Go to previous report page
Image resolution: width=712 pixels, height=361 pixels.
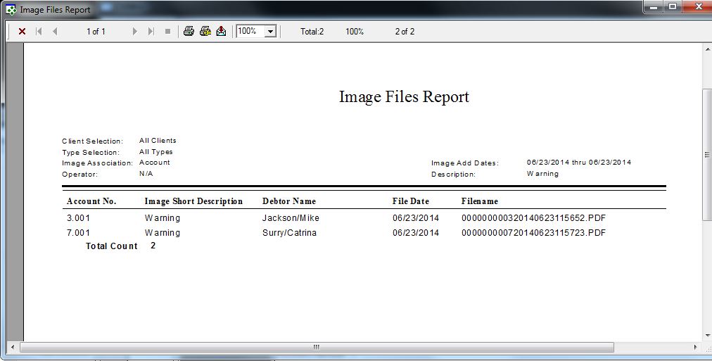point(55,32)
